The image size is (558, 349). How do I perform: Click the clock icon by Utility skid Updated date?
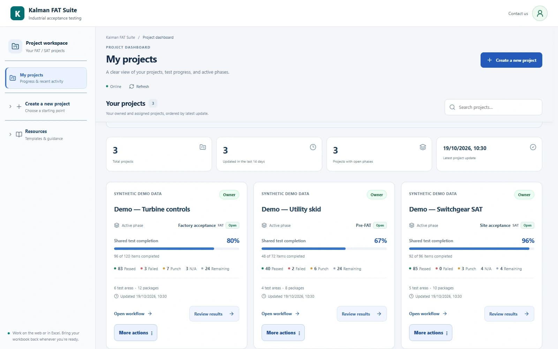[264, 296]
